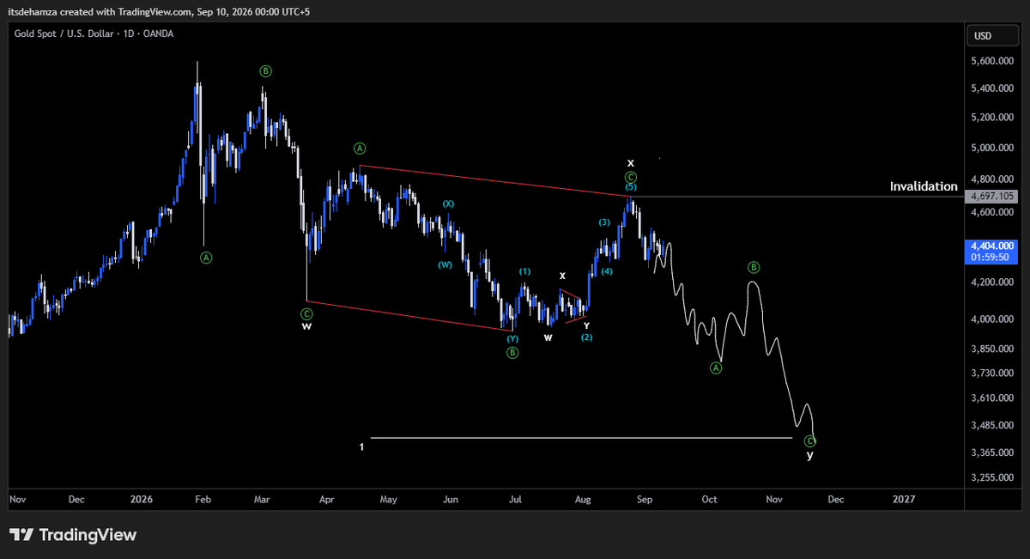Click the Aug label on time axis
Image resolution: width=1030 pixels, height=559 pixels.
point(583,499)
